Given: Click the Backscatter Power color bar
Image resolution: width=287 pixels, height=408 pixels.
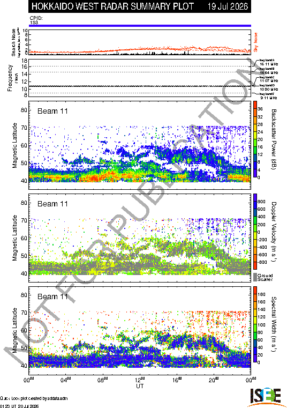Looking at the screenshot, I should (255, 139).
